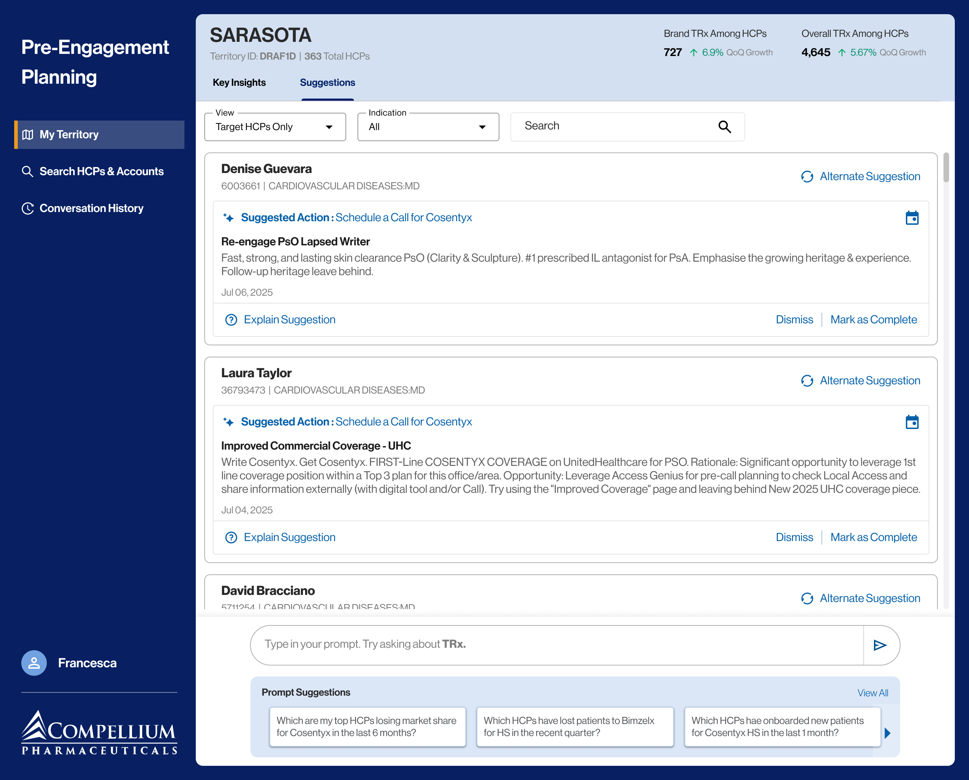Mark Laura Taylor's suggestion as complete
969x780 pixels.
(873, 537)
